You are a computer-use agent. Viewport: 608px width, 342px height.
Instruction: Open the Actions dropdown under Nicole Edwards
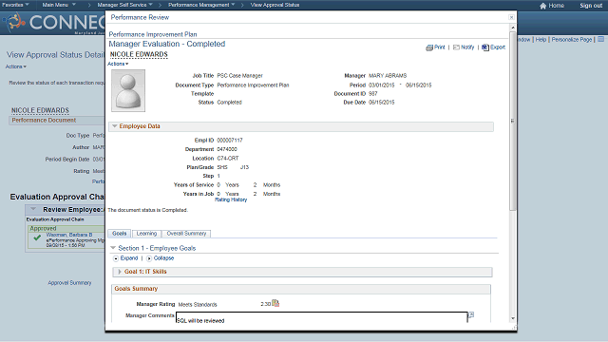click(x=118, y=64)
